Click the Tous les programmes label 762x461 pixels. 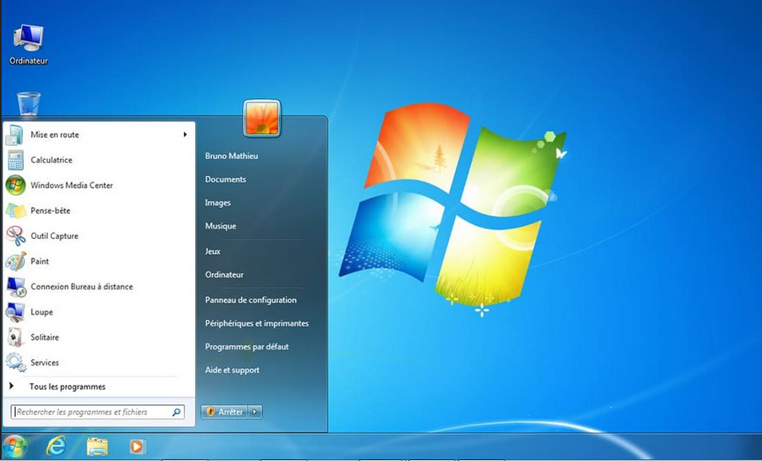coord(67,387)
